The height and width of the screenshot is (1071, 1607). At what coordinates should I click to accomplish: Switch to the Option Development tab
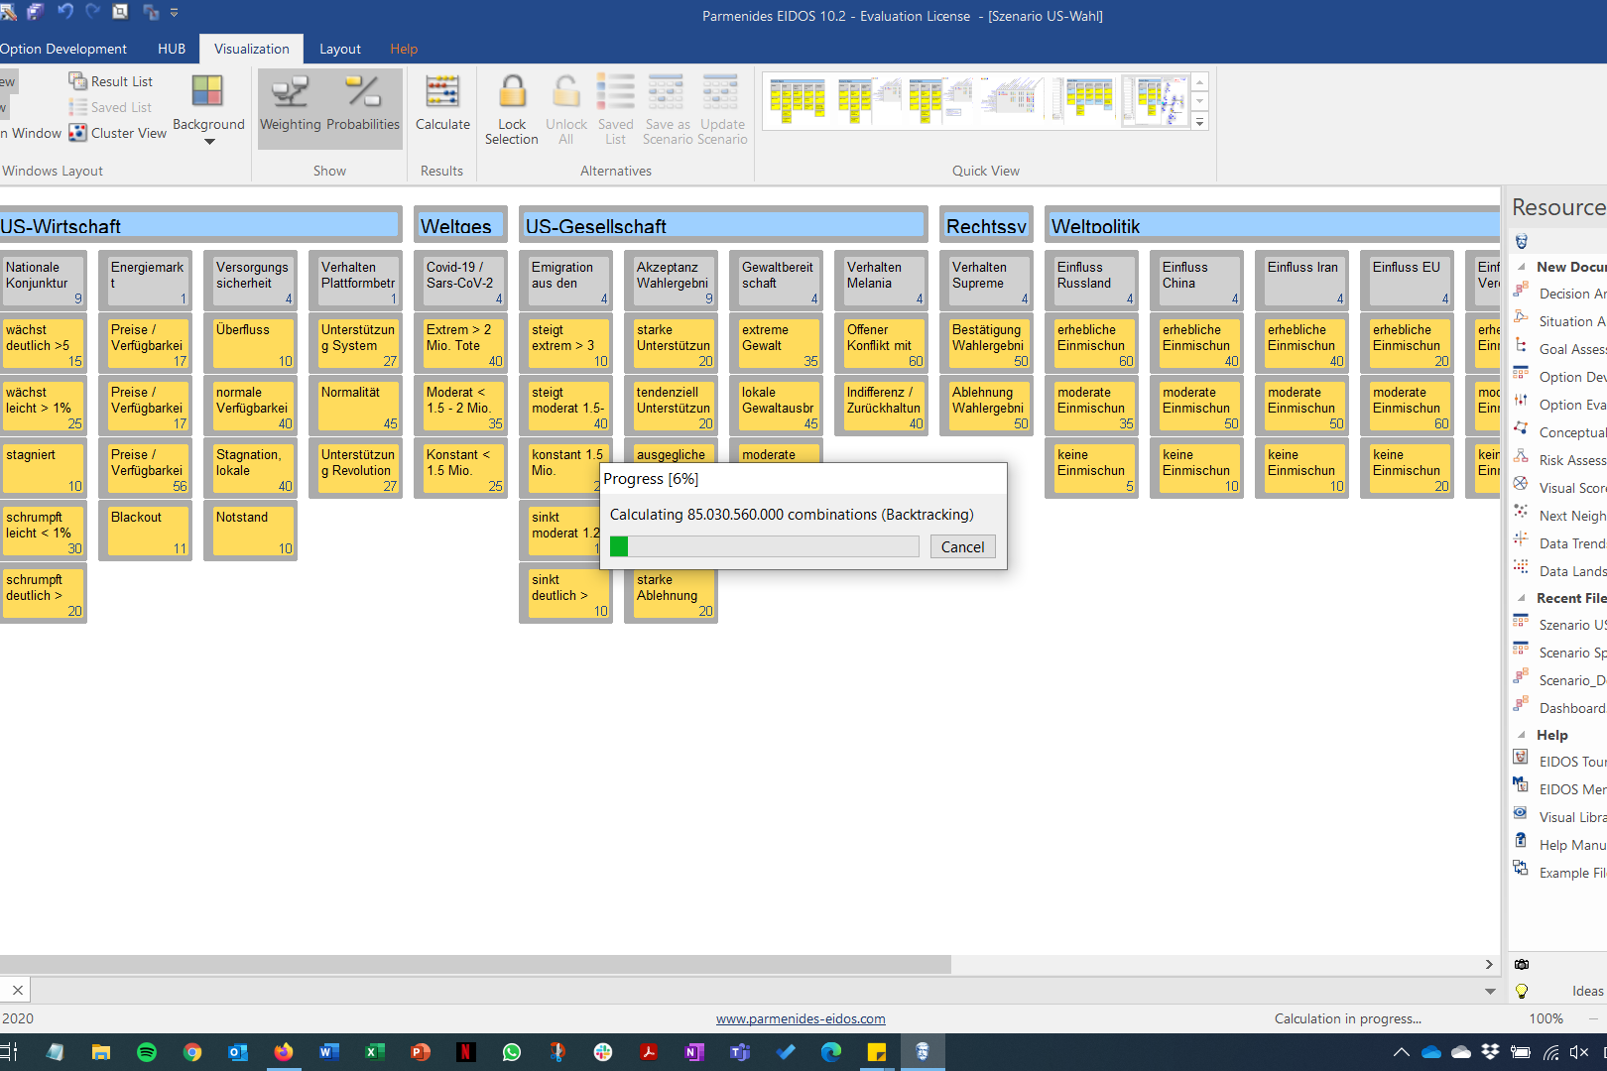(63, 49)
